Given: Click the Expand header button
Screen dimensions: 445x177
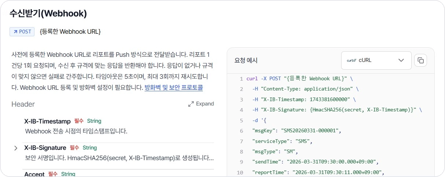Looking at the screenshot, I should pyautogui.click(x=201, y=104).
